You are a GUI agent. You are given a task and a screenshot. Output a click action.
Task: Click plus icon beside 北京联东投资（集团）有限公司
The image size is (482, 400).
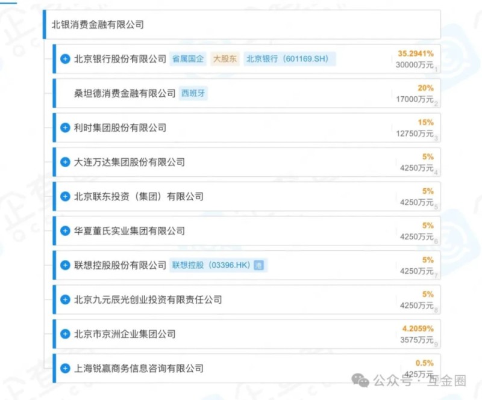[x=65, y=196]
